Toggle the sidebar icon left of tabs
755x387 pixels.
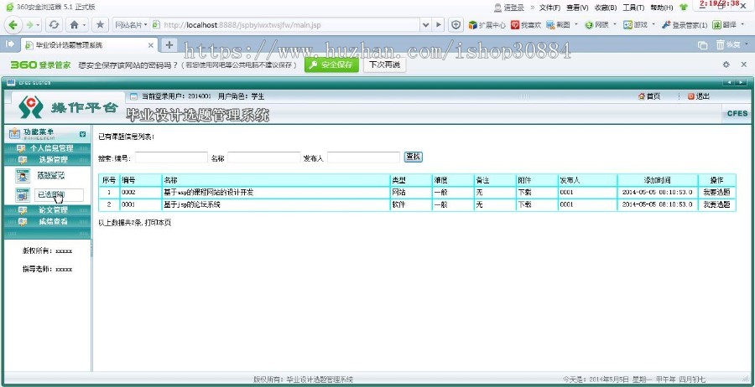pos(10,44)
